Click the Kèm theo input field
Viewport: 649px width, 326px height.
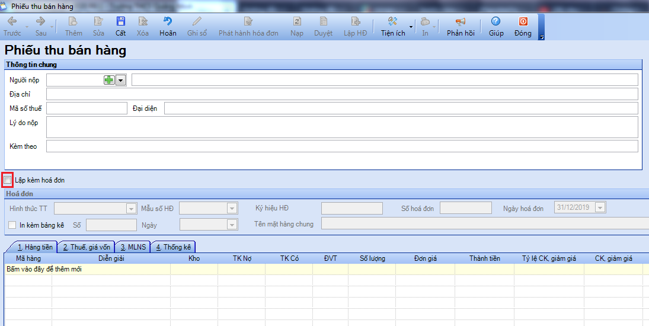(342, 146)
